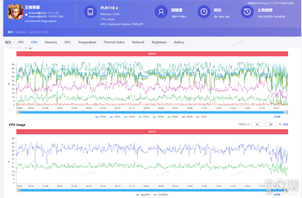The height and width of the screenshot is (198, 302).
Task: Switch to the FPS tab
Action: (x=21, y=42)
